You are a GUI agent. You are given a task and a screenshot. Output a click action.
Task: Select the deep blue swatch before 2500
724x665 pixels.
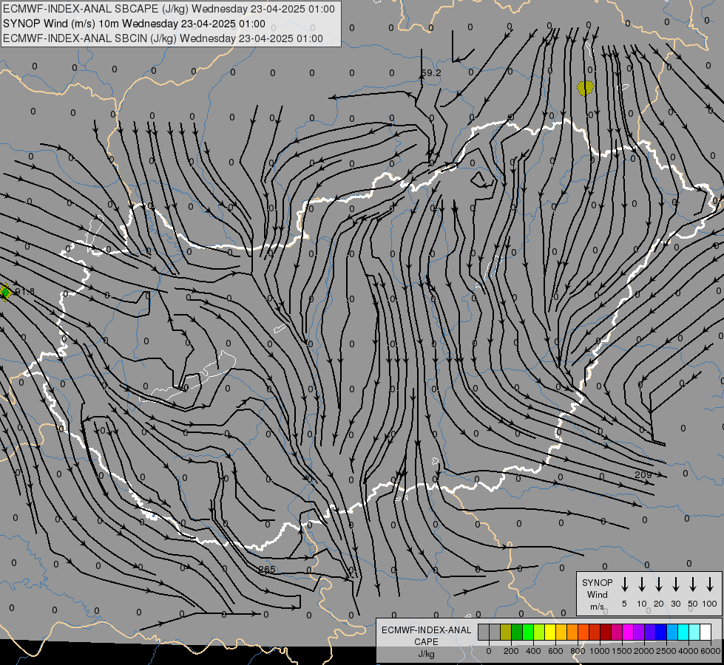661,632
